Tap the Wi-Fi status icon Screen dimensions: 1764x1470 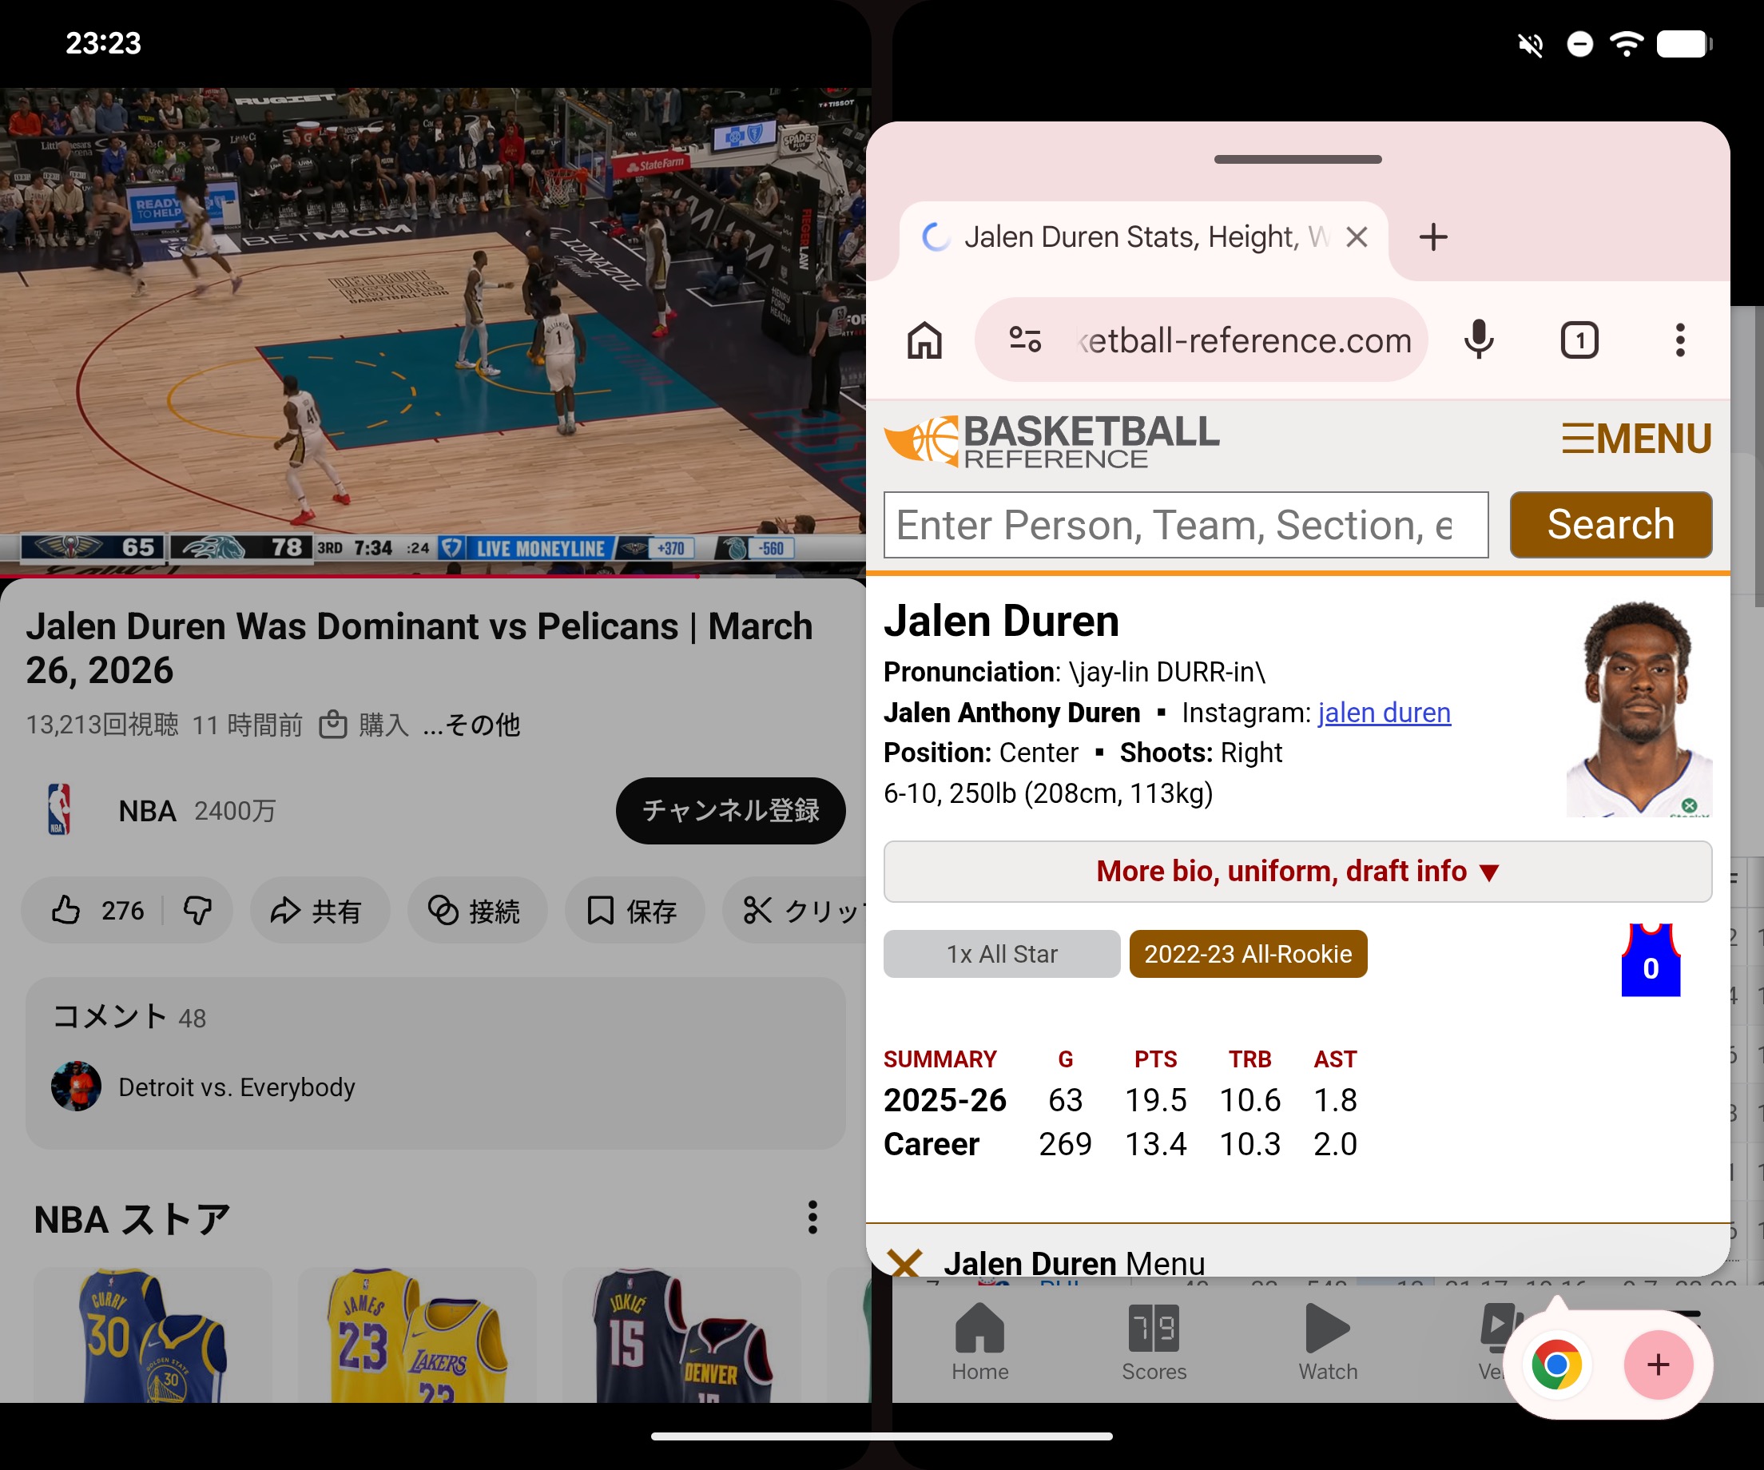click(1627, 44)
